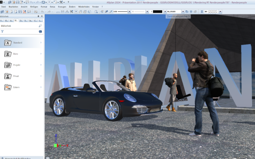Open the Format menu

tap(44, 7)
